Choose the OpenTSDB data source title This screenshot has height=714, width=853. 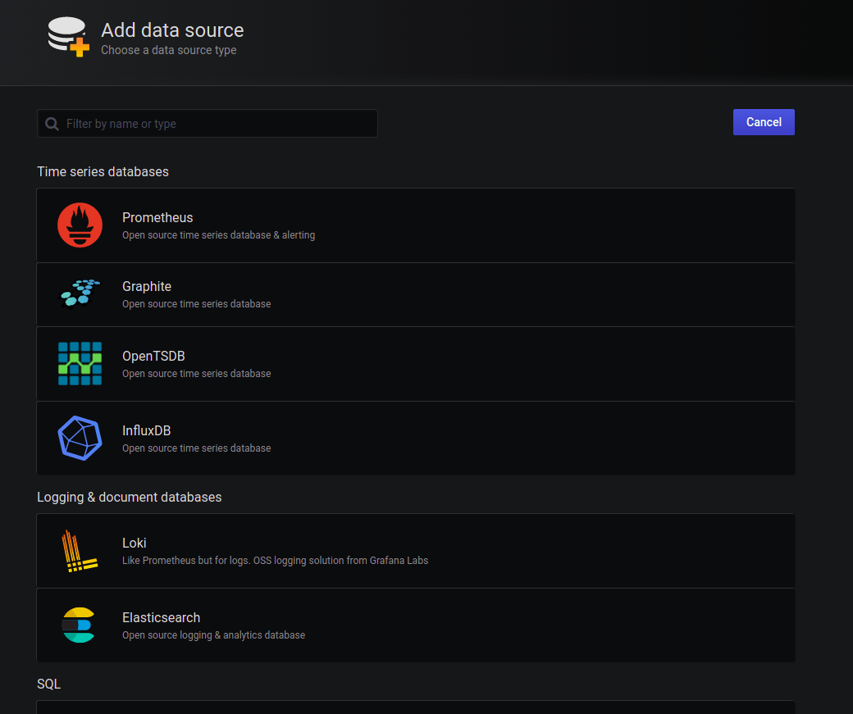(x=153, y=357)
